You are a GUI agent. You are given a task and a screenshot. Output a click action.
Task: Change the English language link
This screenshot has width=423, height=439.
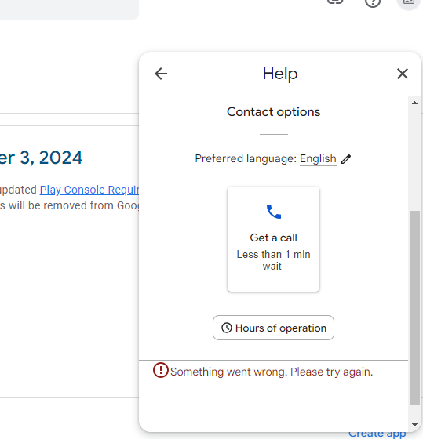click(x=318, y=158)
